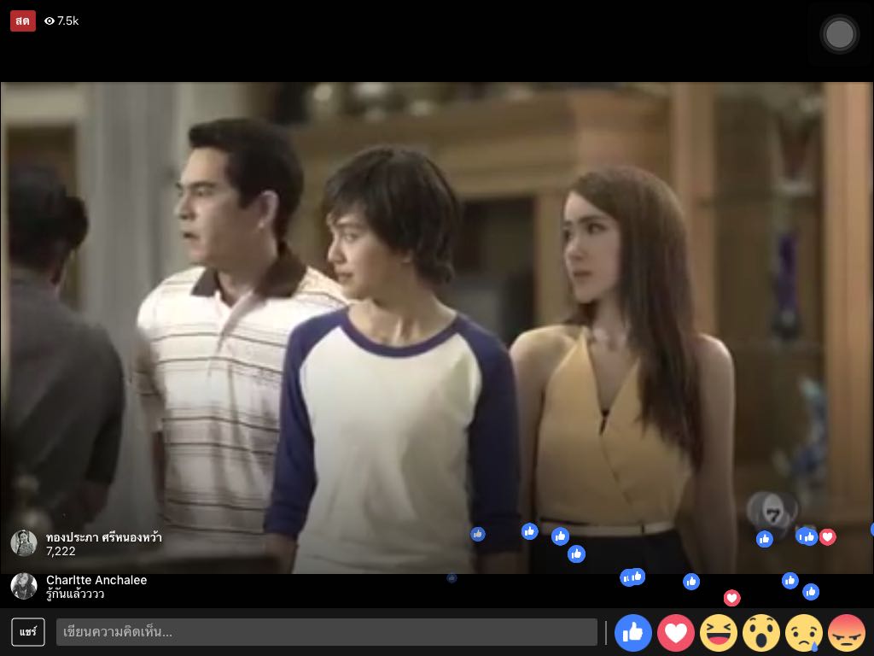Click the comment text 7,222
Image resolution: width=874 pixels, height=656 pixels.
click(61, 551)
